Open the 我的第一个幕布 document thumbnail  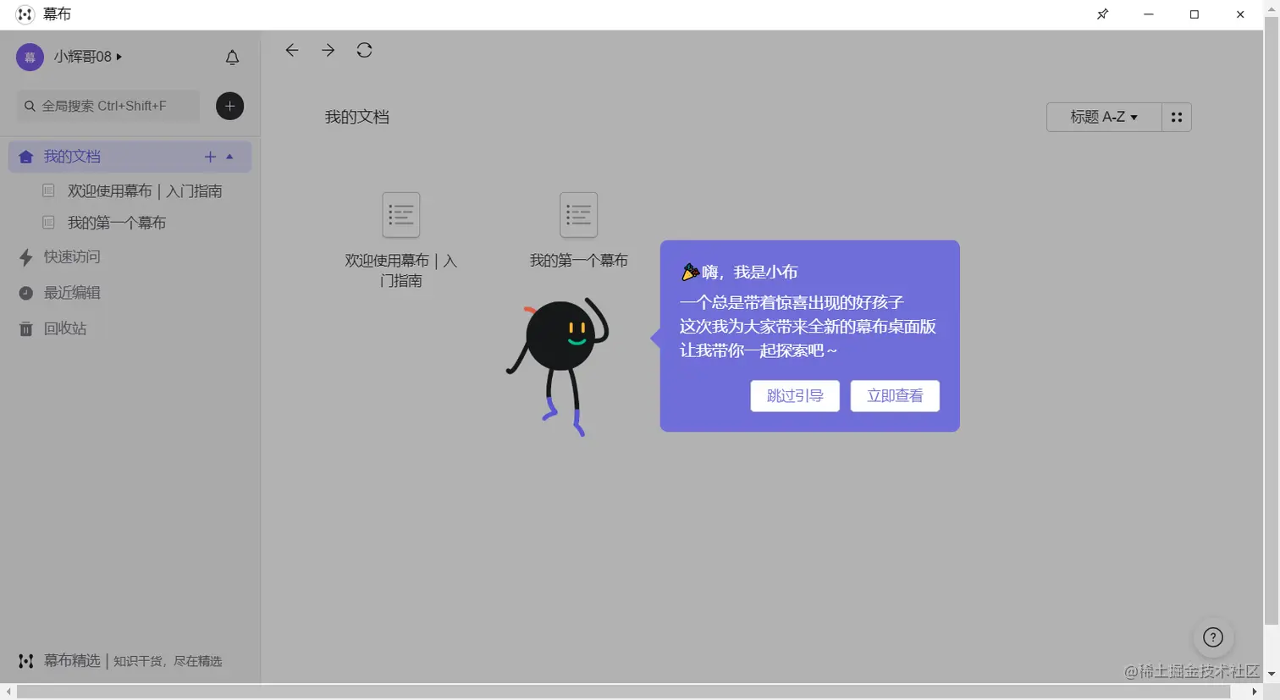[x=578, y=216]
